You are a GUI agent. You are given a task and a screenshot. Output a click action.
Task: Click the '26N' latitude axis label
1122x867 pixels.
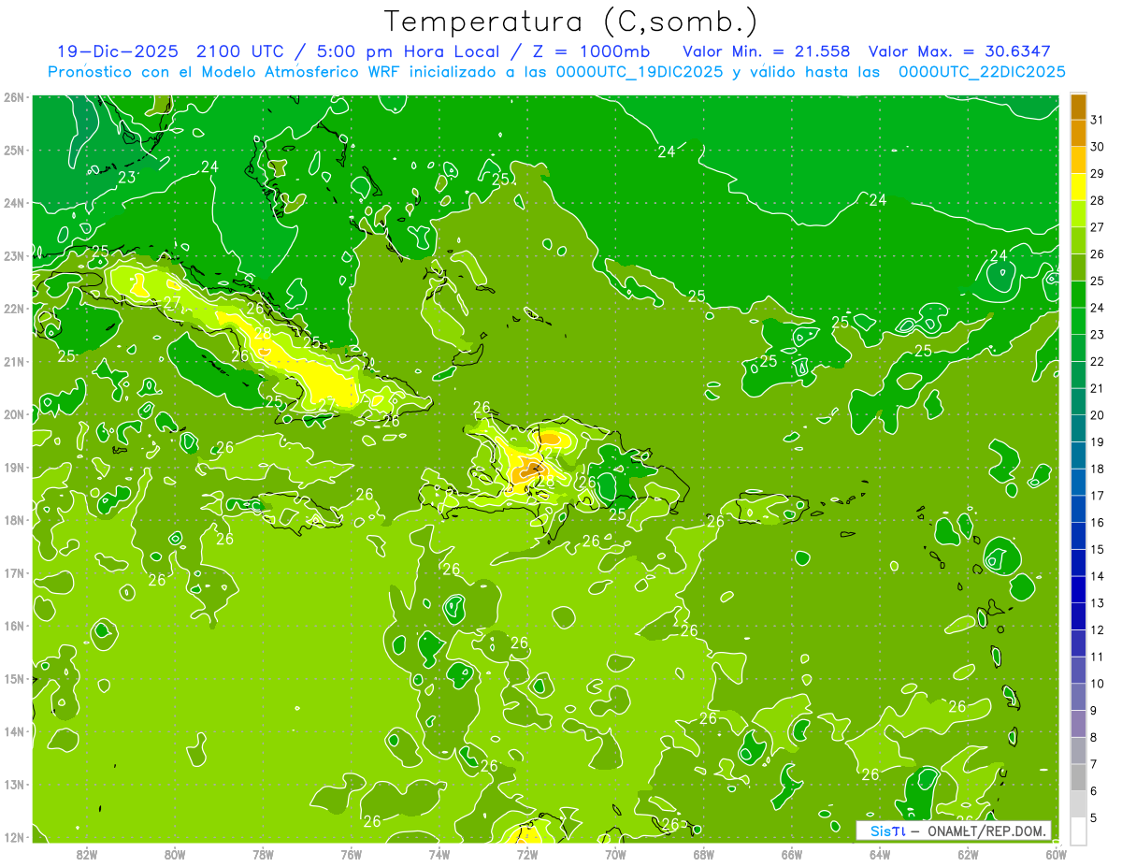coord(14,97)
